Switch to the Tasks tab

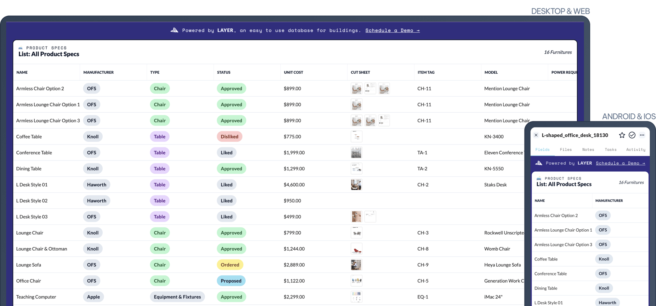(x=611, y=149)
